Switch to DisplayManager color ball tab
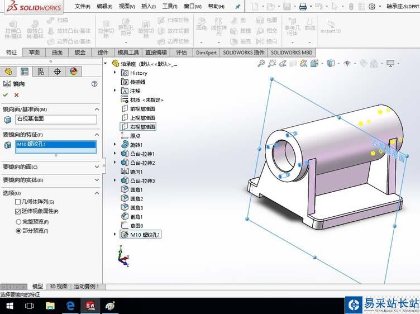The image size is (420, 314). tap(73, 72)
